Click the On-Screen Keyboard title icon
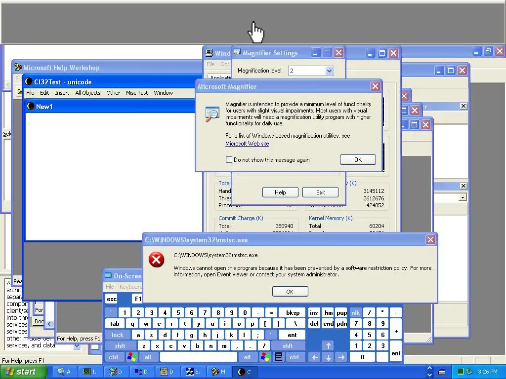This screenshot has height=379, width=506. pyautogui.click(x=108, y=275)
